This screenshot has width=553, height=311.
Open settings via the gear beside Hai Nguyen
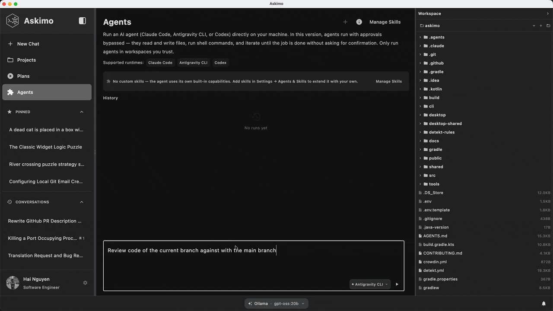[x=85, y=283]
